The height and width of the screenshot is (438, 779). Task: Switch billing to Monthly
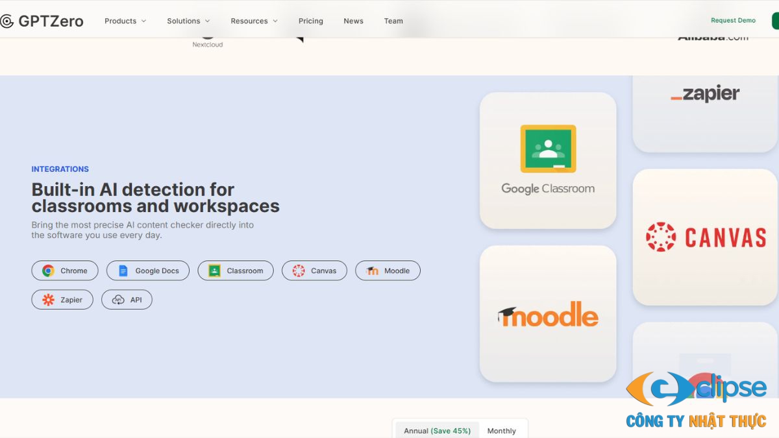tap(501, 430)
